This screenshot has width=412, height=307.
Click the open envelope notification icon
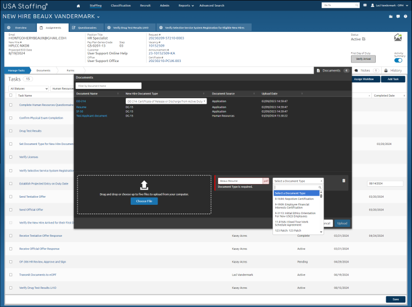pyautogui.click(x=398, y=37)
